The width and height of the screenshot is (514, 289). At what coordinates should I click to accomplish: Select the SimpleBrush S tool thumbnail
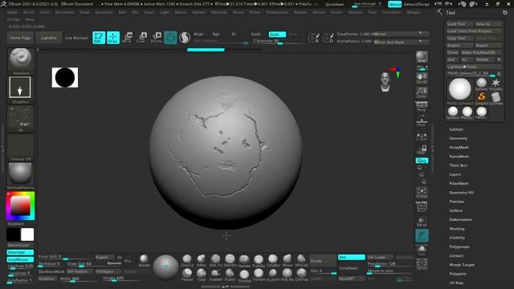coord(481,98)
